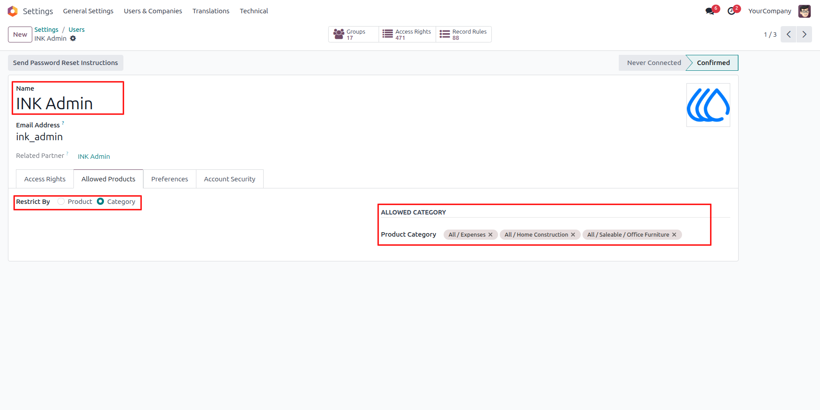Click the Settings app title
Viewport: 820px width, 410px height.
(x=38, y=11)
